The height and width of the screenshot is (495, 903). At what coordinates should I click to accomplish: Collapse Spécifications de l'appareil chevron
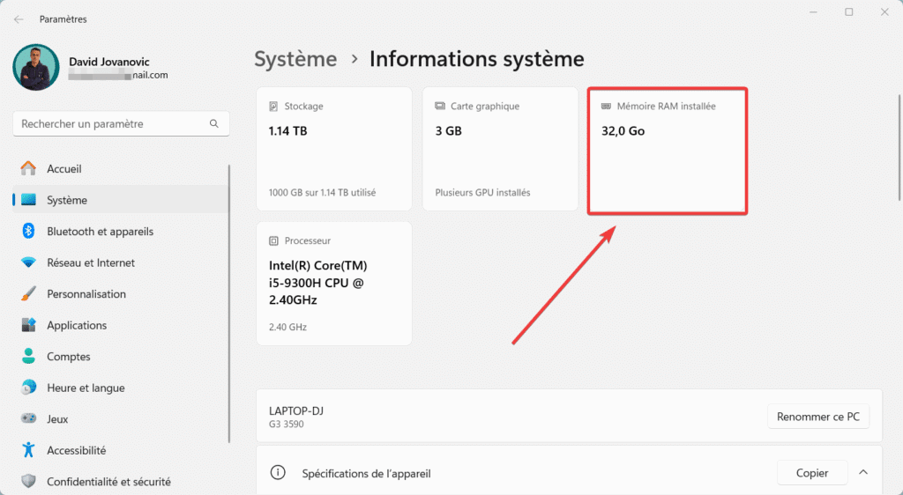(x=862, y=473)
